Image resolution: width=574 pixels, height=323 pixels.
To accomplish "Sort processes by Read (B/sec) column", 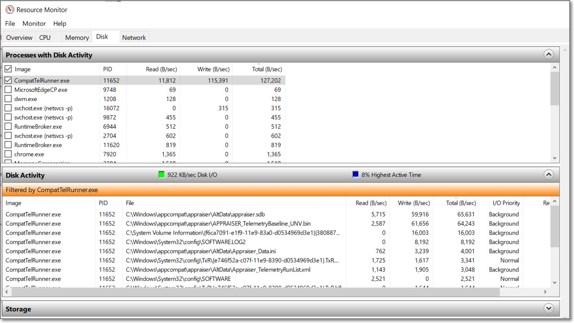I will [x=153, y=69].
